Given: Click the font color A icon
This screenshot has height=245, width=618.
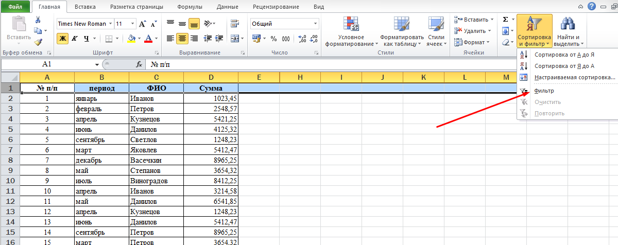Looking at the screenshot, I should coord(149,39).
